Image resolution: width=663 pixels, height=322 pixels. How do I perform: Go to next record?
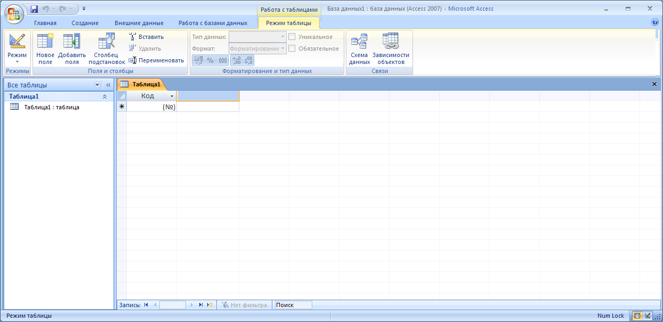(x=192, y=305)
